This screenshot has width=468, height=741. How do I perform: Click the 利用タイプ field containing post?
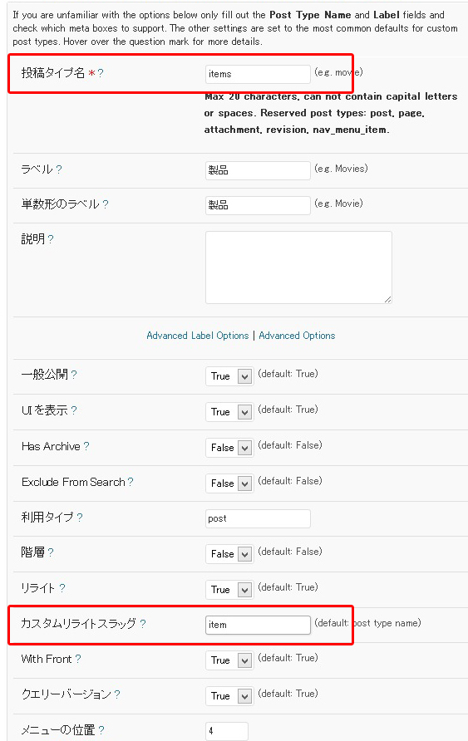click(x=258, y=518)
